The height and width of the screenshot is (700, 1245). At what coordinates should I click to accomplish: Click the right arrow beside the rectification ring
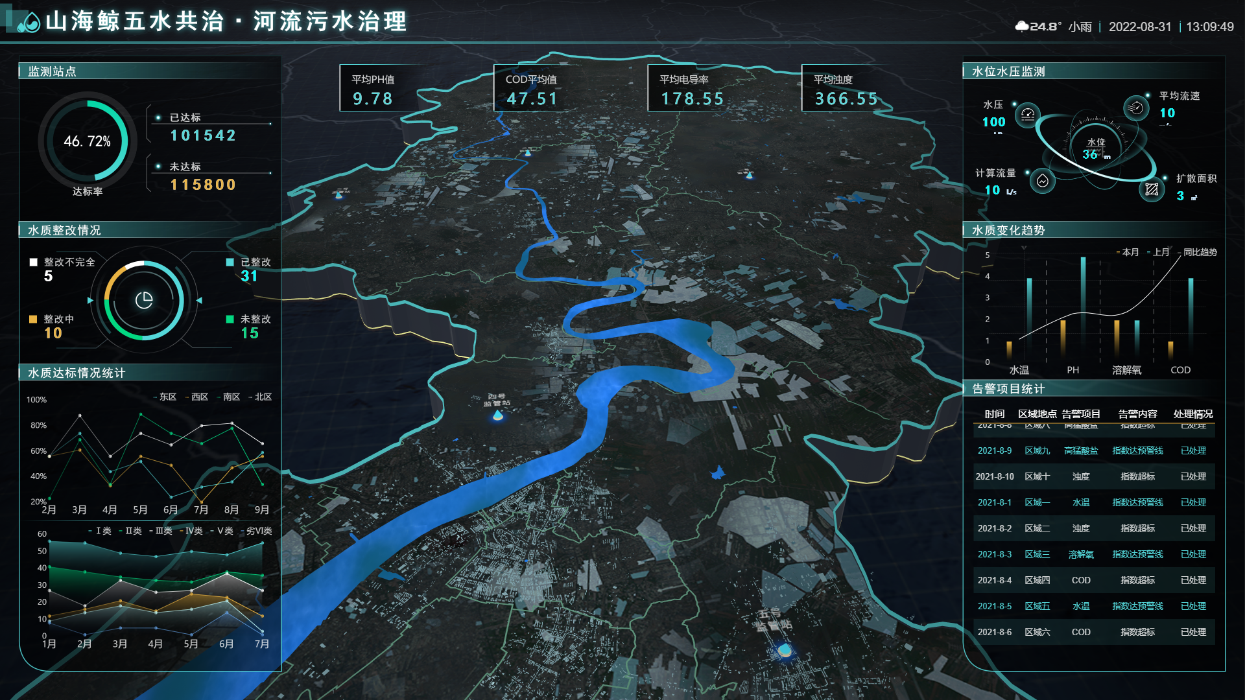(x=199, y=301)
